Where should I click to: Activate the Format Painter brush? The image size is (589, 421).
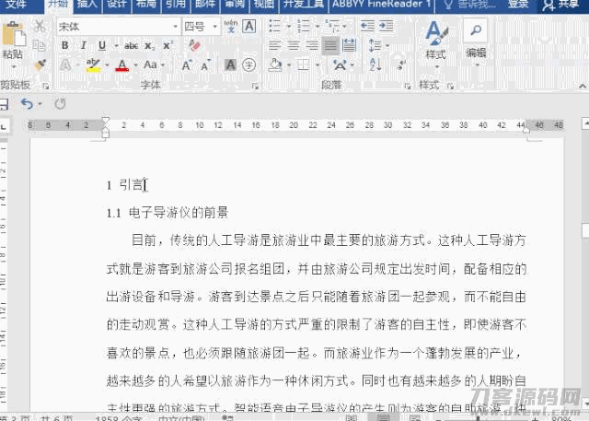[x=40, y=64]
